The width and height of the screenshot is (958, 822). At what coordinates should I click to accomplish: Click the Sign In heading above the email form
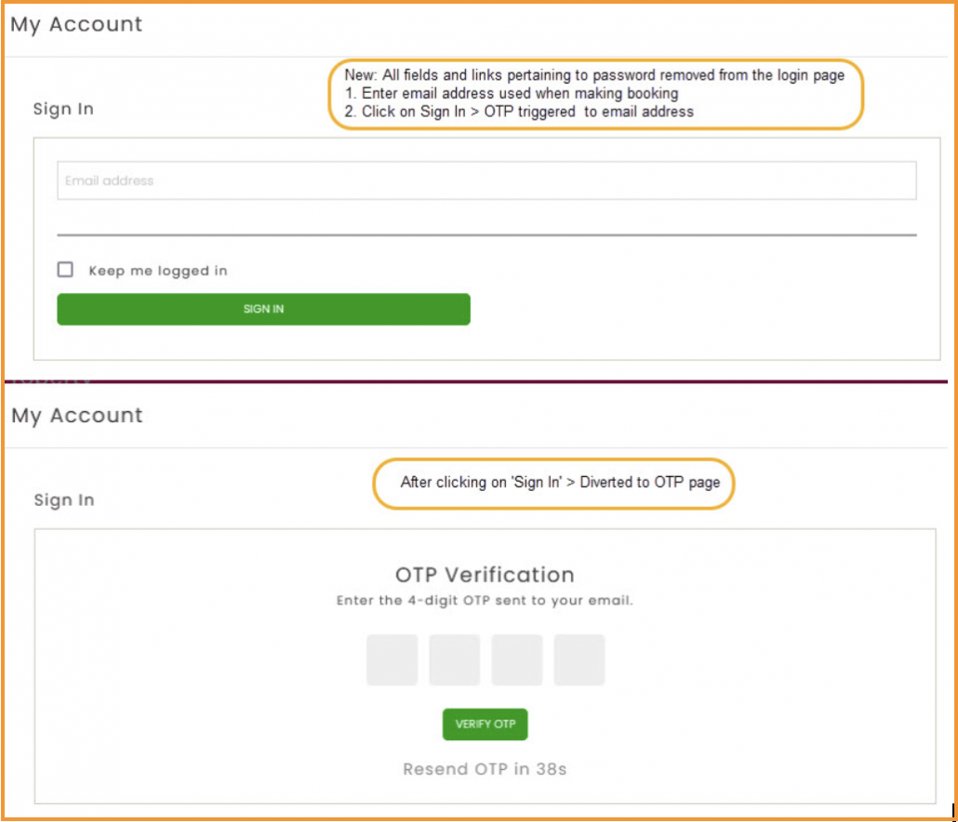pyautogui.click(x=63, y=109)
